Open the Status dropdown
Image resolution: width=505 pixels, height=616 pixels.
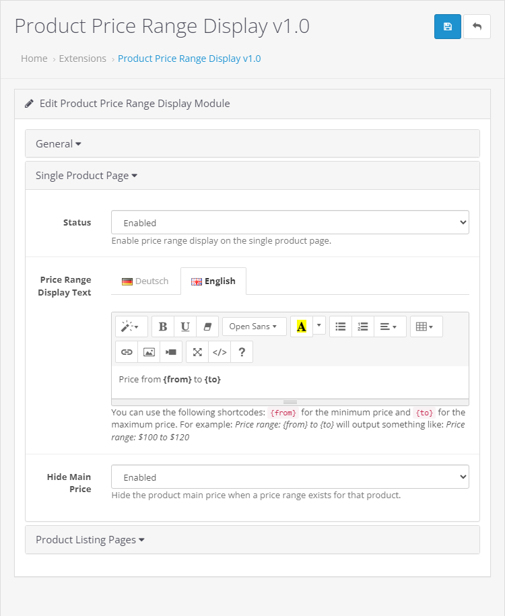(290, 222)
